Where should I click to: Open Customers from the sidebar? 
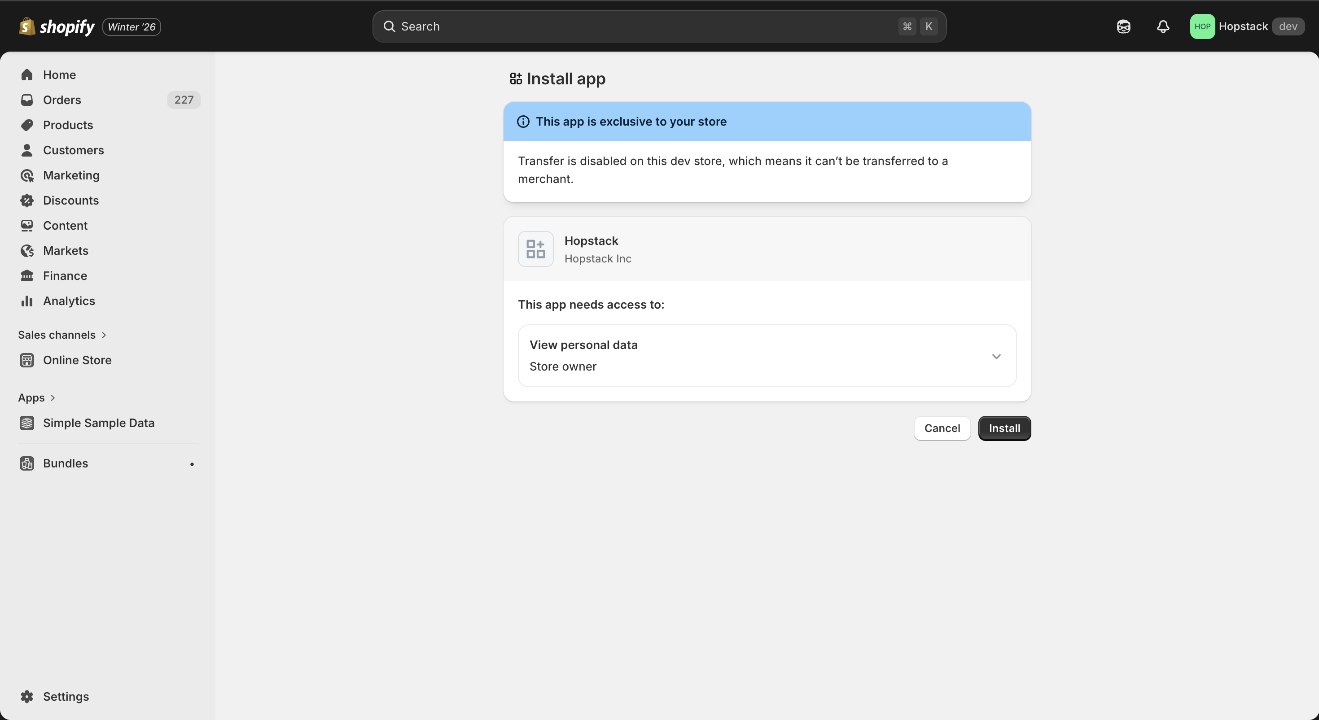tap(73, 150)
